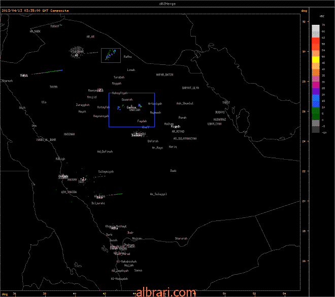The image size is (335, 297).
Task: Select the bright red swatch in the dBZ legend
Action: pos(316,41)
